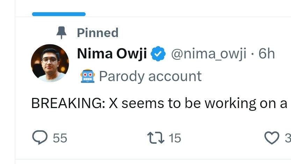This screenshot has height=164, width=291.
Task: Click the repost count of 15
Action: pyautogui.click(x=175, y=138)
